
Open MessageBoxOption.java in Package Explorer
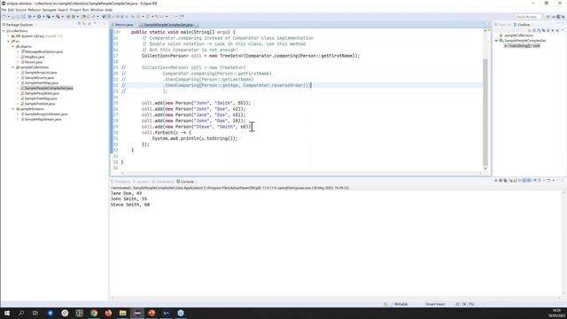click(x=43, y=51)
